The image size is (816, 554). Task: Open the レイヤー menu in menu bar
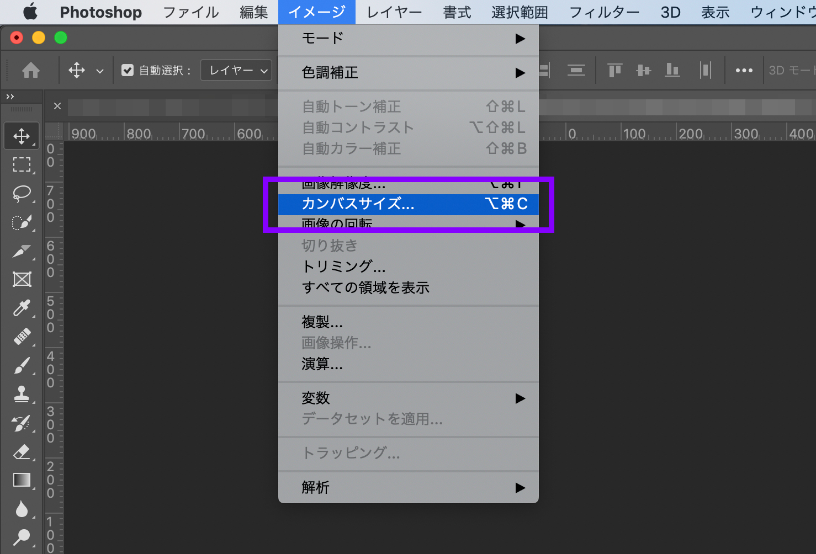point(395,12)
